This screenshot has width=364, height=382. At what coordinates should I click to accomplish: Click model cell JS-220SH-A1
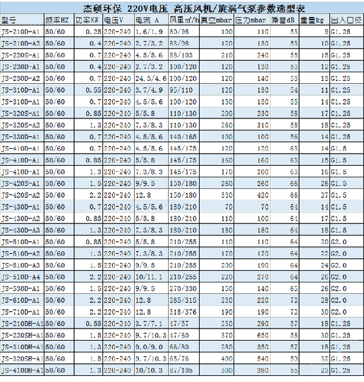click(x=22, y=336)
